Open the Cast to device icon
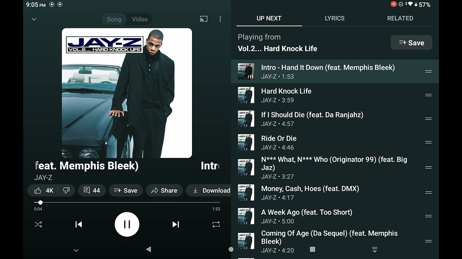This screenshot has height=259, width=462. point(204,19)
